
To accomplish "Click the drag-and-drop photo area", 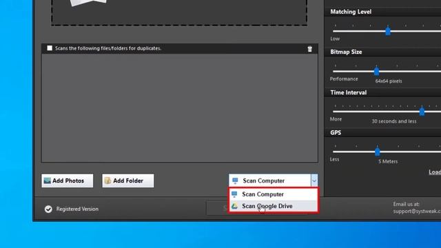I will [x=179, y=12].
